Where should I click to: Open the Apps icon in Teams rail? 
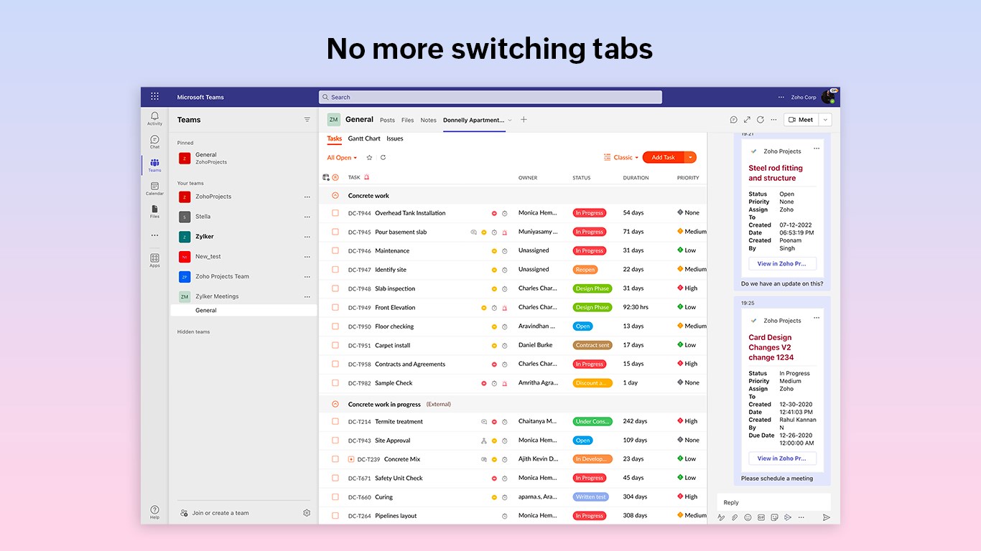coord(154,260)
